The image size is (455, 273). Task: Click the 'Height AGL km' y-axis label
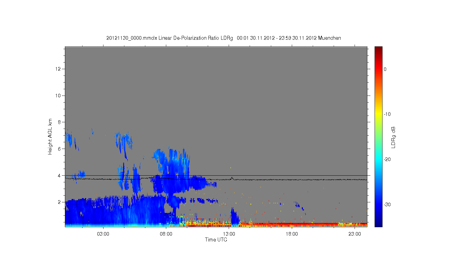[x=50, y=136]
